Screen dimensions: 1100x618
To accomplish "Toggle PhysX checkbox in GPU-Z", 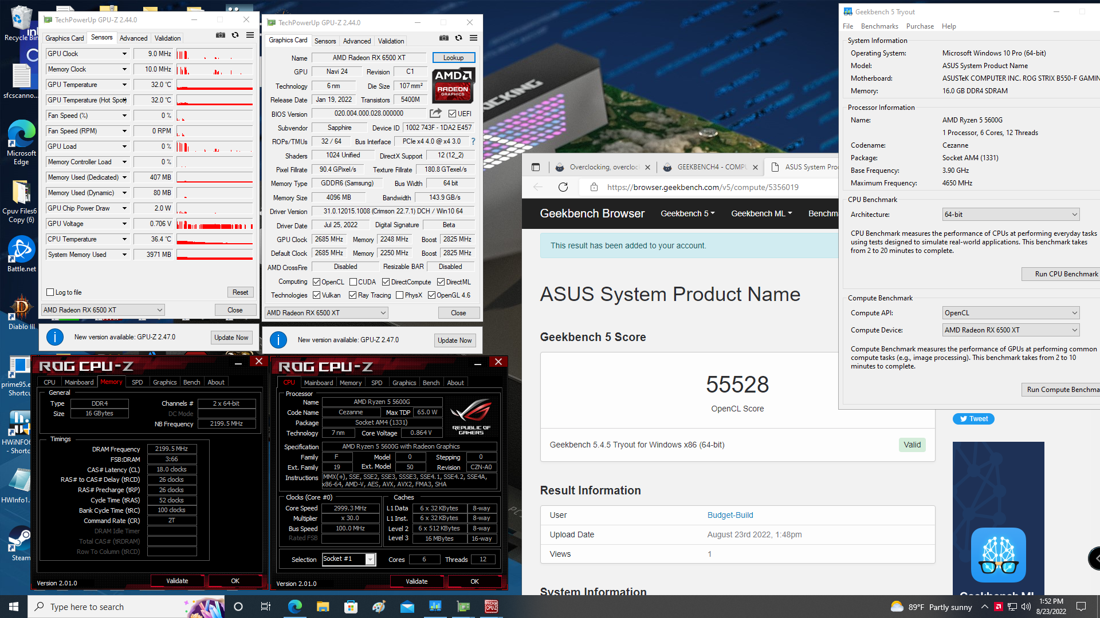I will pyautogui.click(x=399, y=295).
